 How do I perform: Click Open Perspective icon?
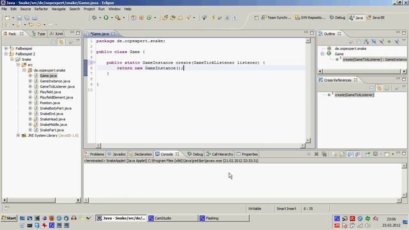[x=256, y=18]
